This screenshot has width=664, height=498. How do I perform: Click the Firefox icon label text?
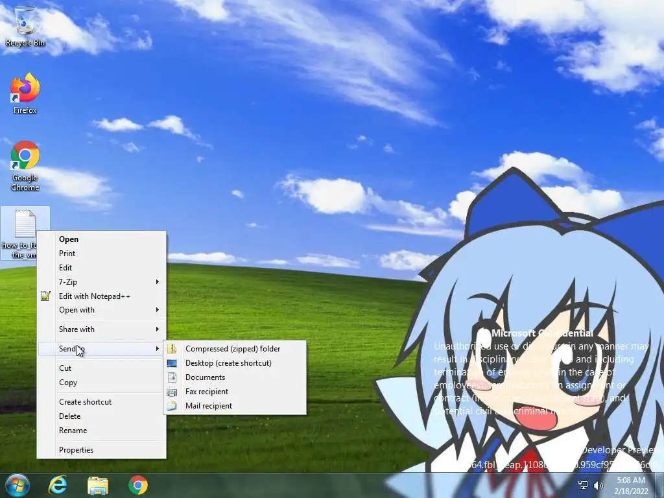click(25, 110)
